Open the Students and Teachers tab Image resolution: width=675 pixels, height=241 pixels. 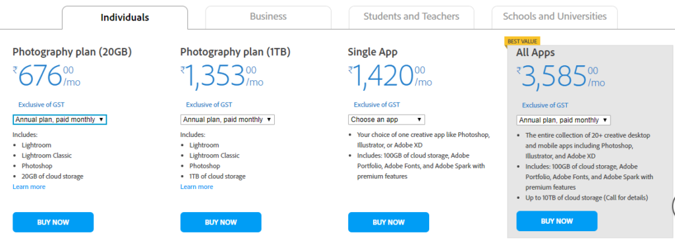(x=411, y=17)
